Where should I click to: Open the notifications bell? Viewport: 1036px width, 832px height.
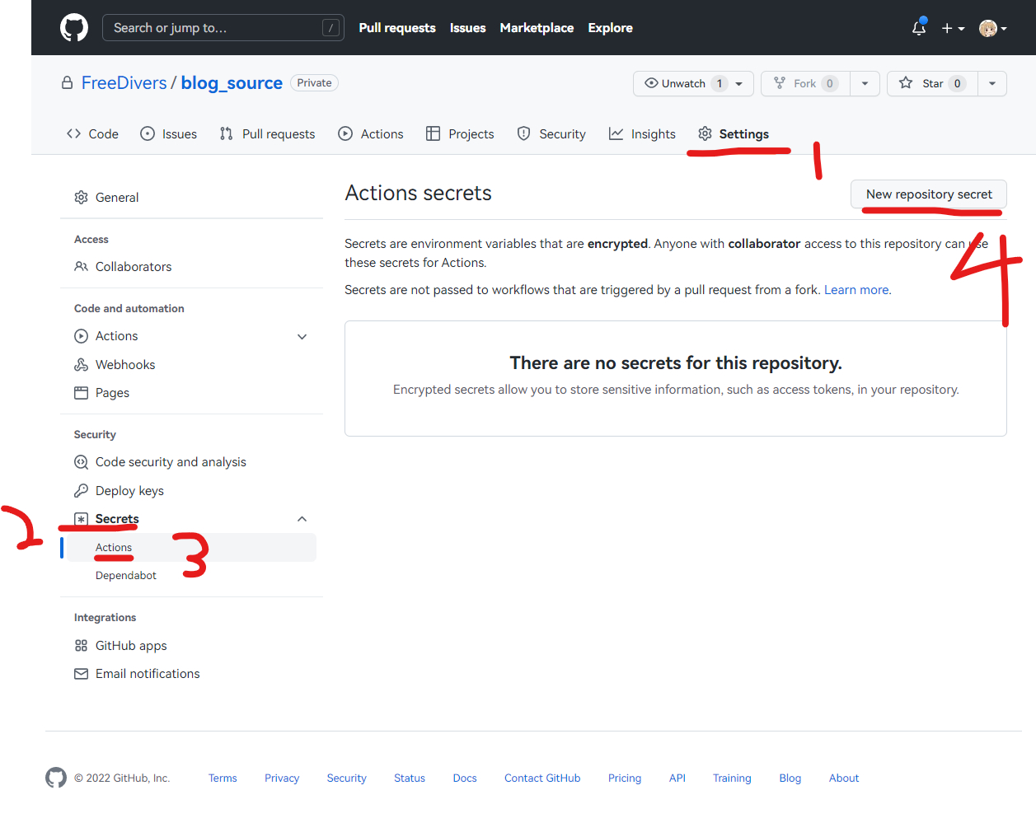(919, 28)
